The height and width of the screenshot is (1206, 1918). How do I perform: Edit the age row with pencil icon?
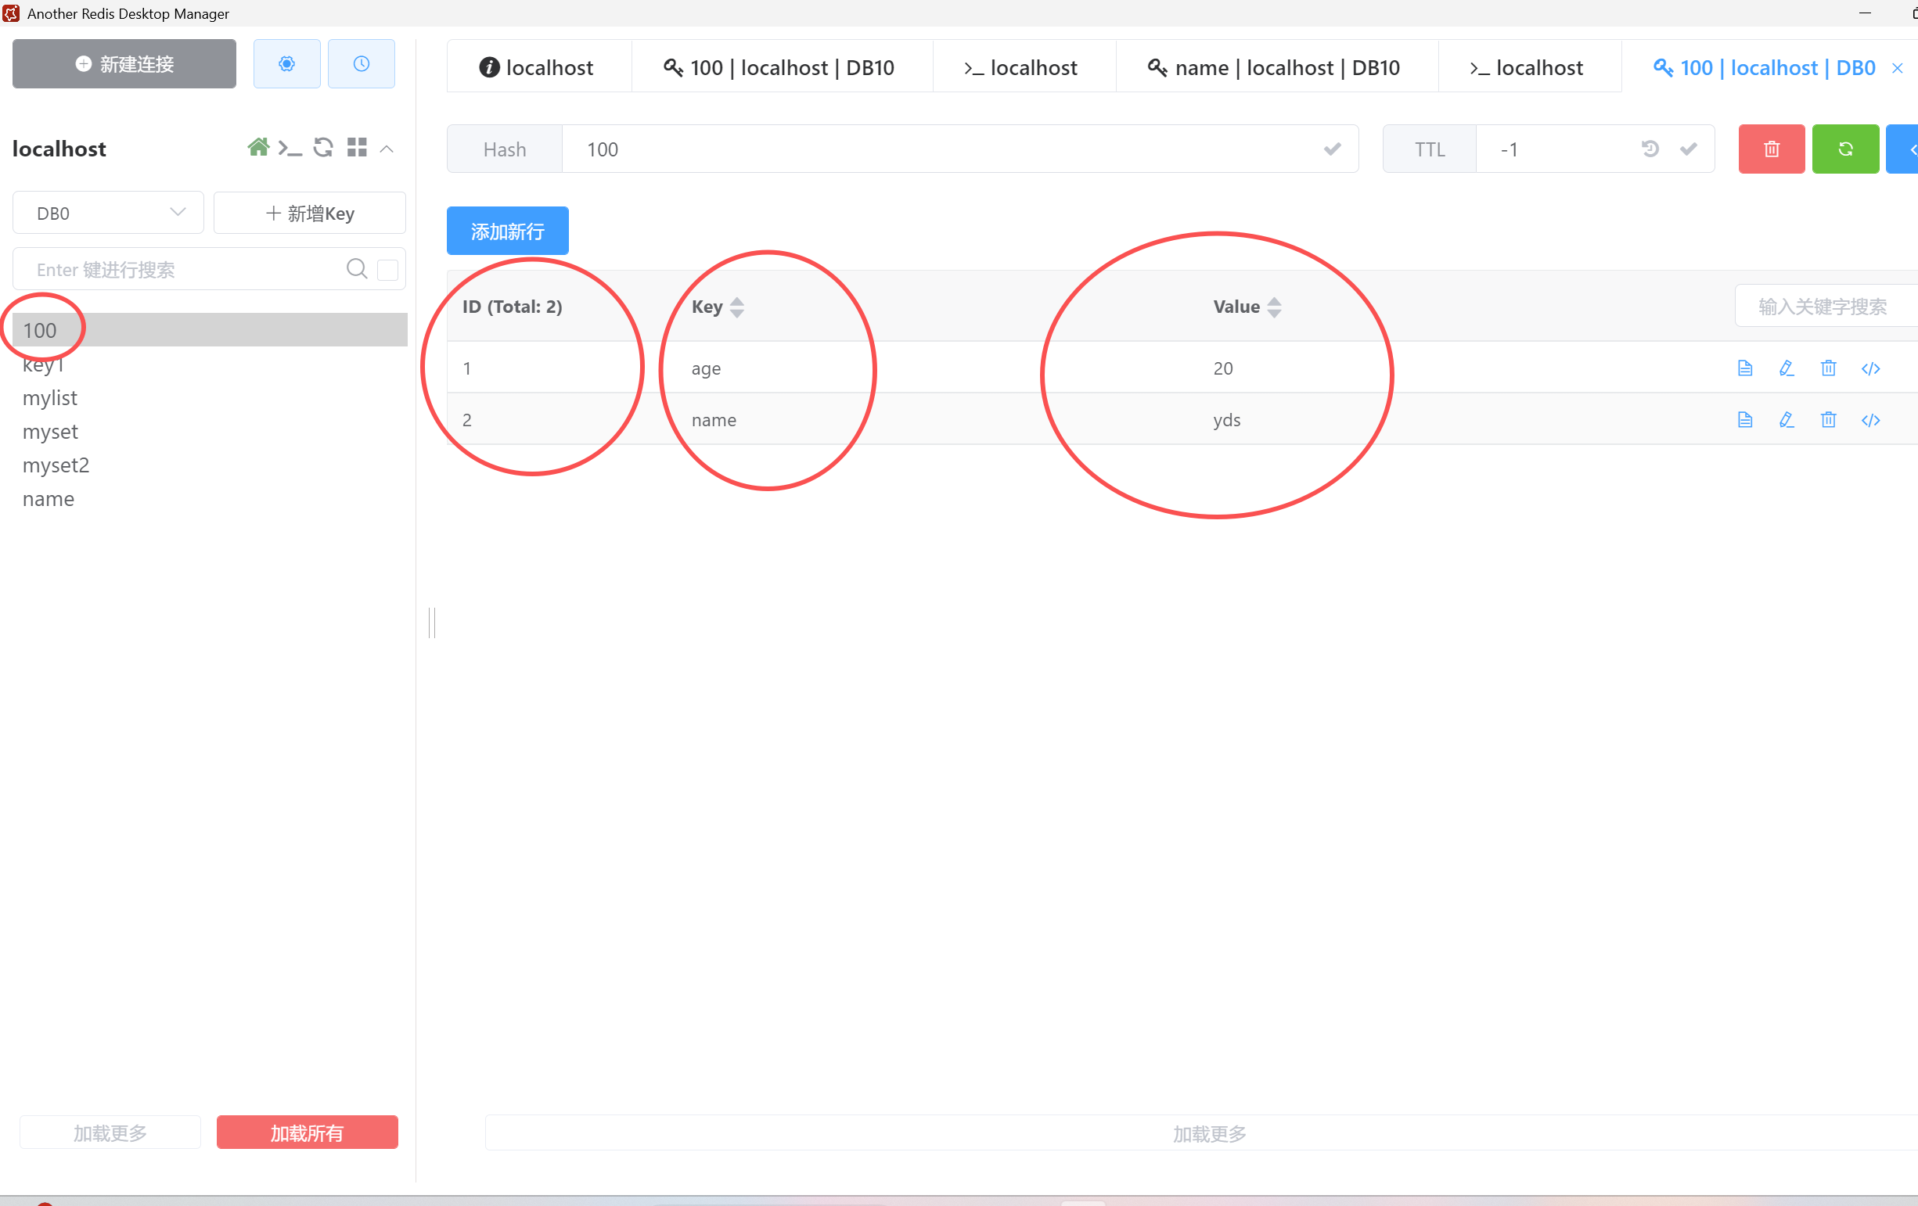1786,368
